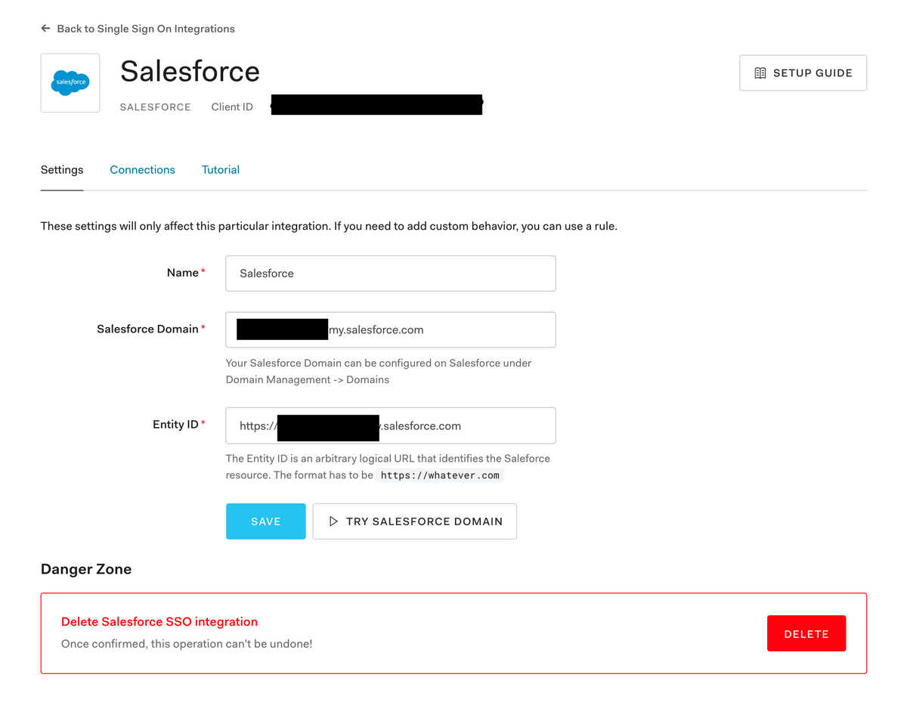Click the Client ID label
Viewport: 907px width, 702px height.
[232, 107]
